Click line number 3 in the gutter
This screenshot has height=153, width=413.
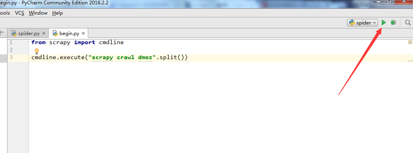click(x=11, y=58)
